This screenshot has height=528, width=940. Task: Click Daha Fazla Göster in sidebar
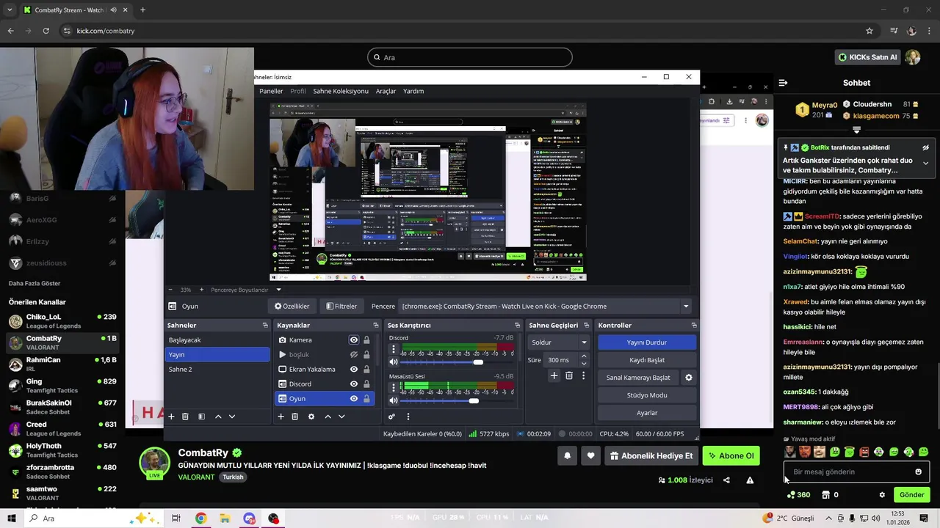pos(35,283)
